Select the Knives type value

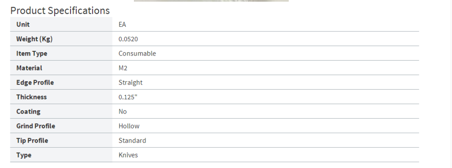(x=128, y=155)
